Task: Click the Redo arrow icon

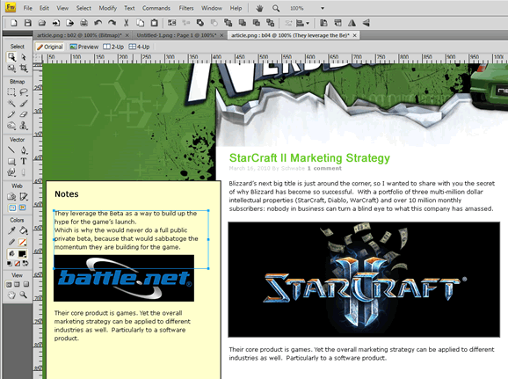Action: [112, 23]
